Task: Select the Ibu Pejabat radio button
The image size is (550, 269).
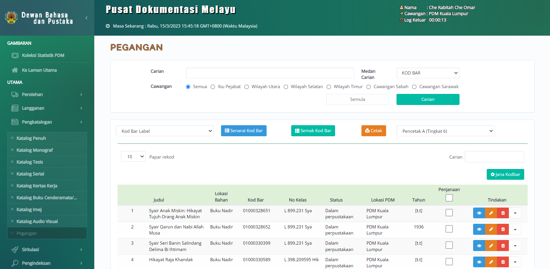Action: [x=213, y=87]
